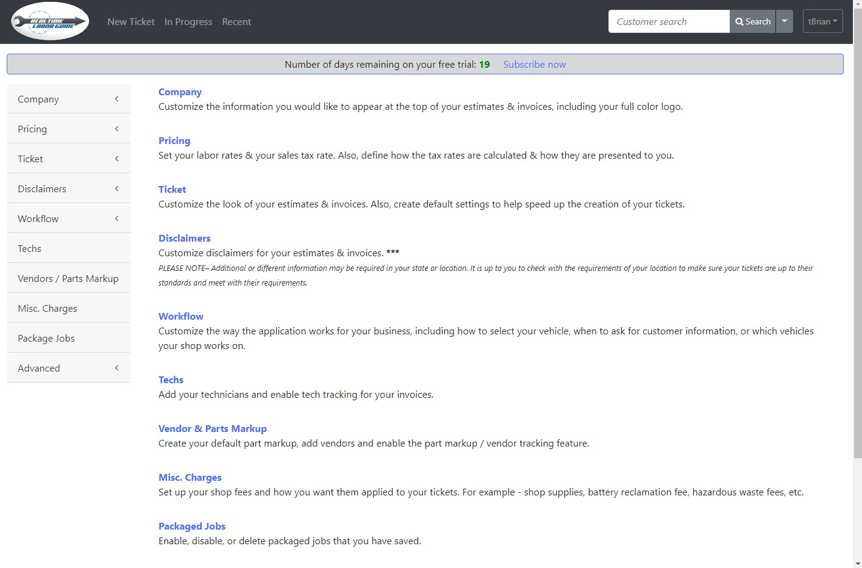
Task: Open the Packaged Jobs heading link
Action: click(192, 526)
